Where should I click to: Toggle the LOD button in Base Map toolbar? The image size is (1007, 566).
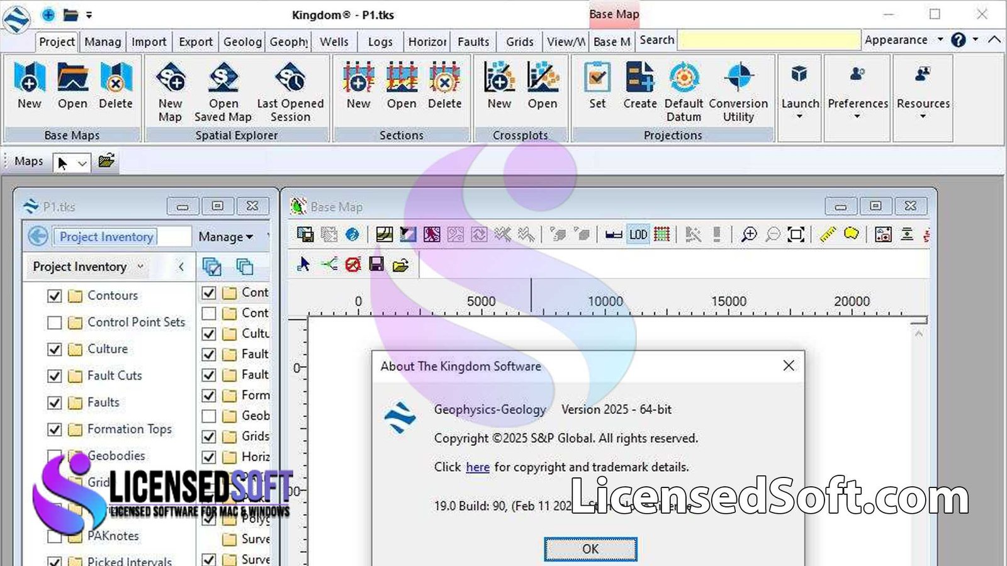[638, 235]
